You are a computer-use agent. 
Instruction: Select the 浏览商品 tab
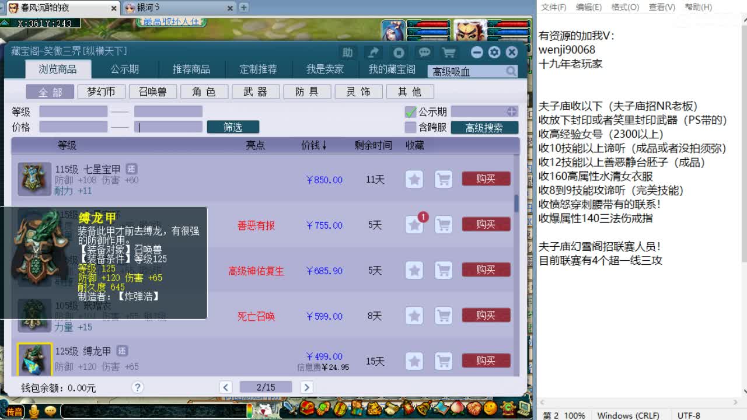click(58, 69)
